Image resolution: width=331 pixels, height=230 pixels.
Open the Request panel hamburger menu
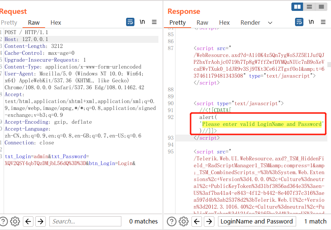pyautogui.click(x=154, y=22)
